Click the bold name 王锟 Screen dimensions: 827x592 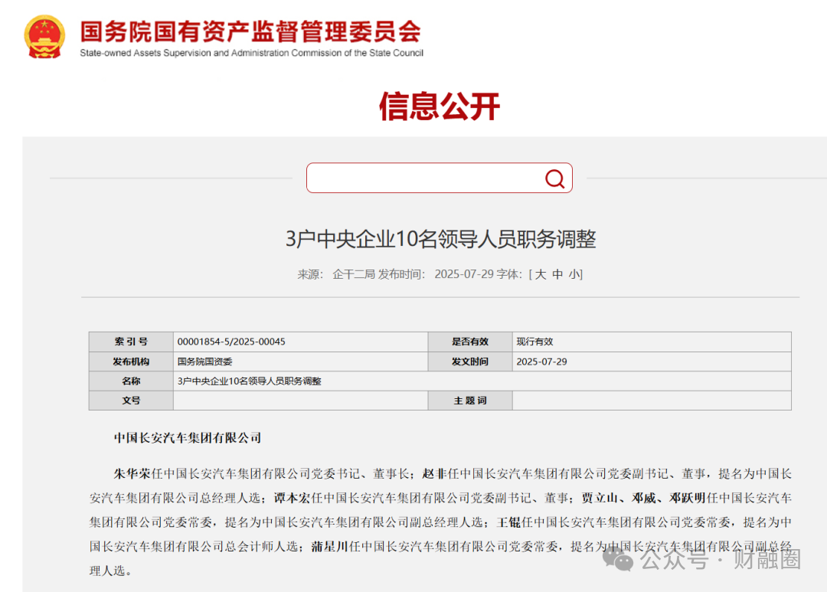click(x=508, y=522)
